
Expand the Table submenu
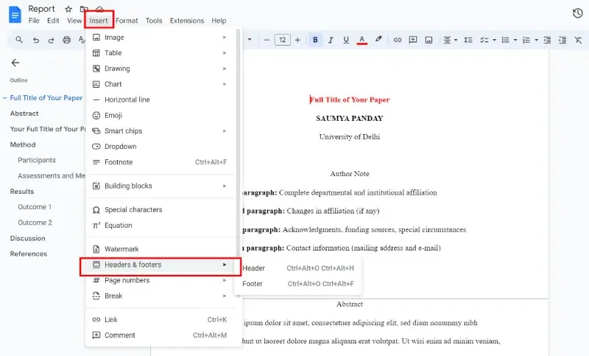[x=161, y=53]
